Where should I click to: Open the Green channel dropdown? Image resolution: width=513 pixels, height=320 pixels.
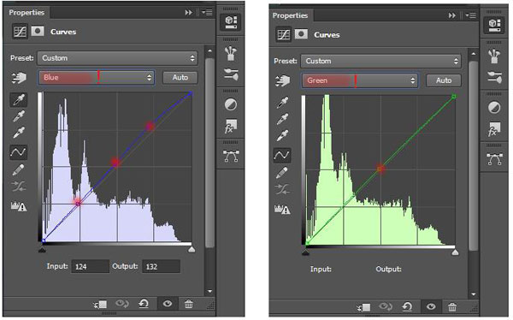tap(360, 80)
